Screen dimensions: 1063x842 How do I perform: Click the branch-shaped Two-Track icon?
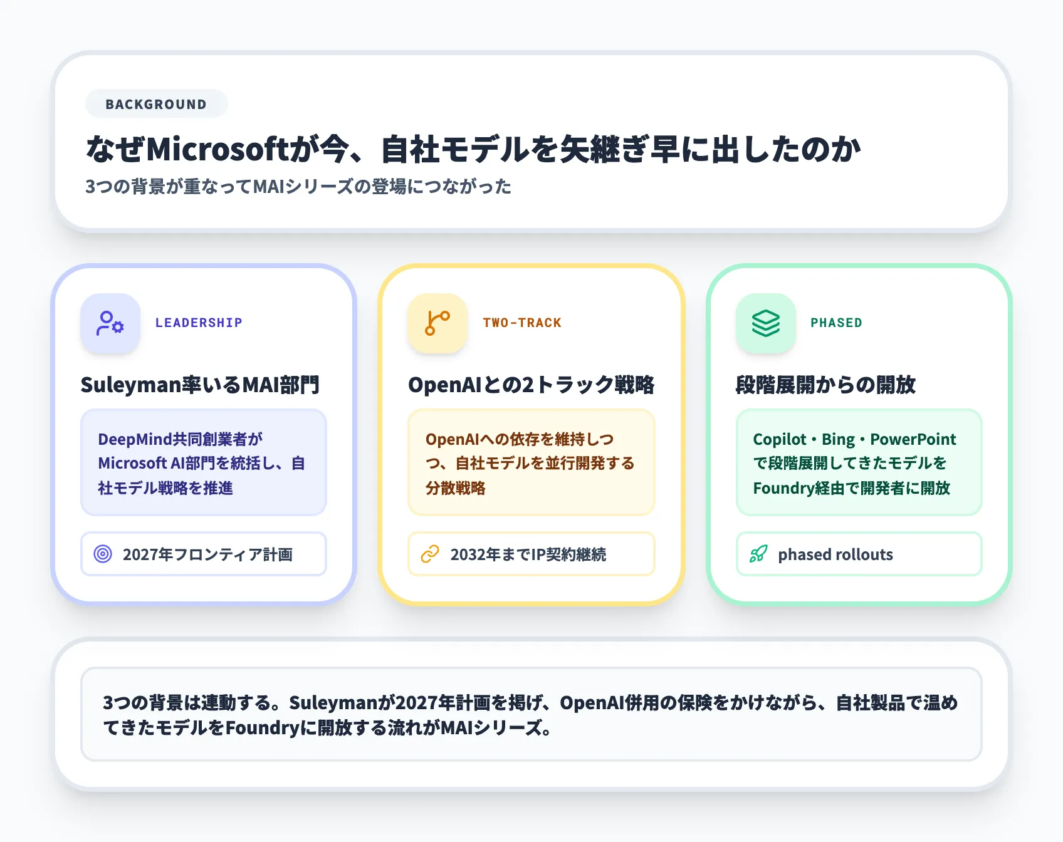[x=437, y=323]
